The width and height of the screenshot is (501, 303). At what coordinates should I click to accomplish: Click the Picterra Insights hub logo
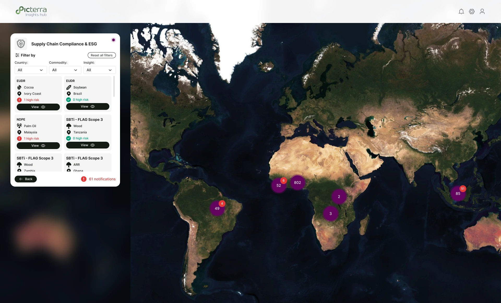pyautogui.click(x=31, y=11)
